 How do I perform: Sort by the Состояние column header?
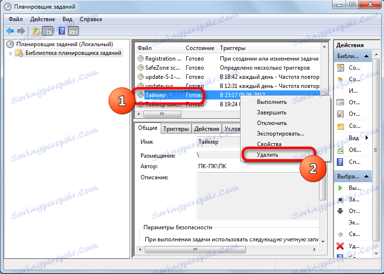[x=200, y=48]
